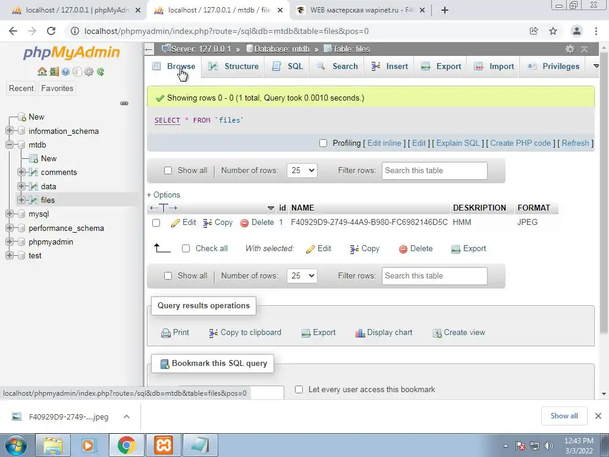Open XAMPP from taskbar

164,445
